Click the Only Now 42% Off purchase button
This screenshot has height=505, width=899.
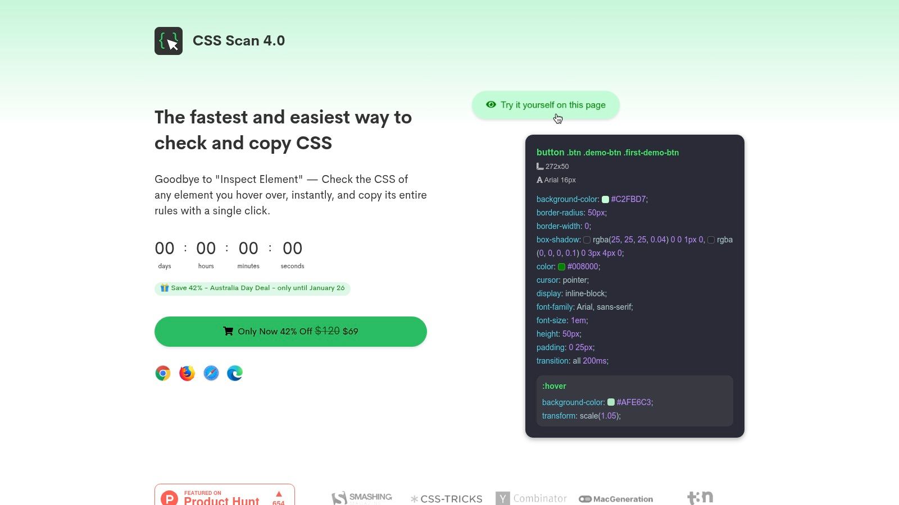coord(290,331)
